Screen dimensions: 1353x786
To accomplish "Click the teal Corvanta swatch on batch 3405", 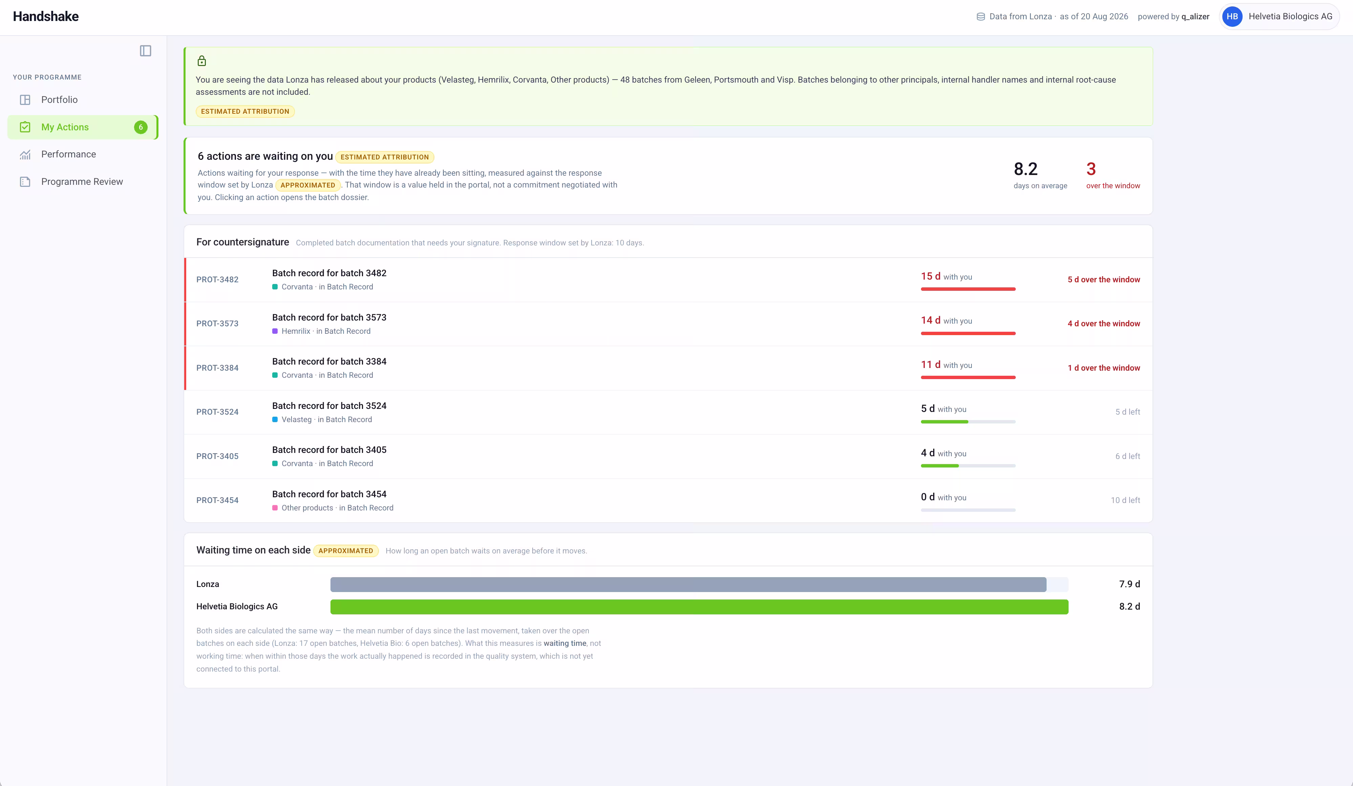I will click(x=275, y=464).
